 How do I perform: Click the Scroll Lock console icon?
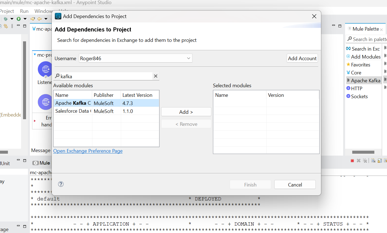click(x=380, y=161)
